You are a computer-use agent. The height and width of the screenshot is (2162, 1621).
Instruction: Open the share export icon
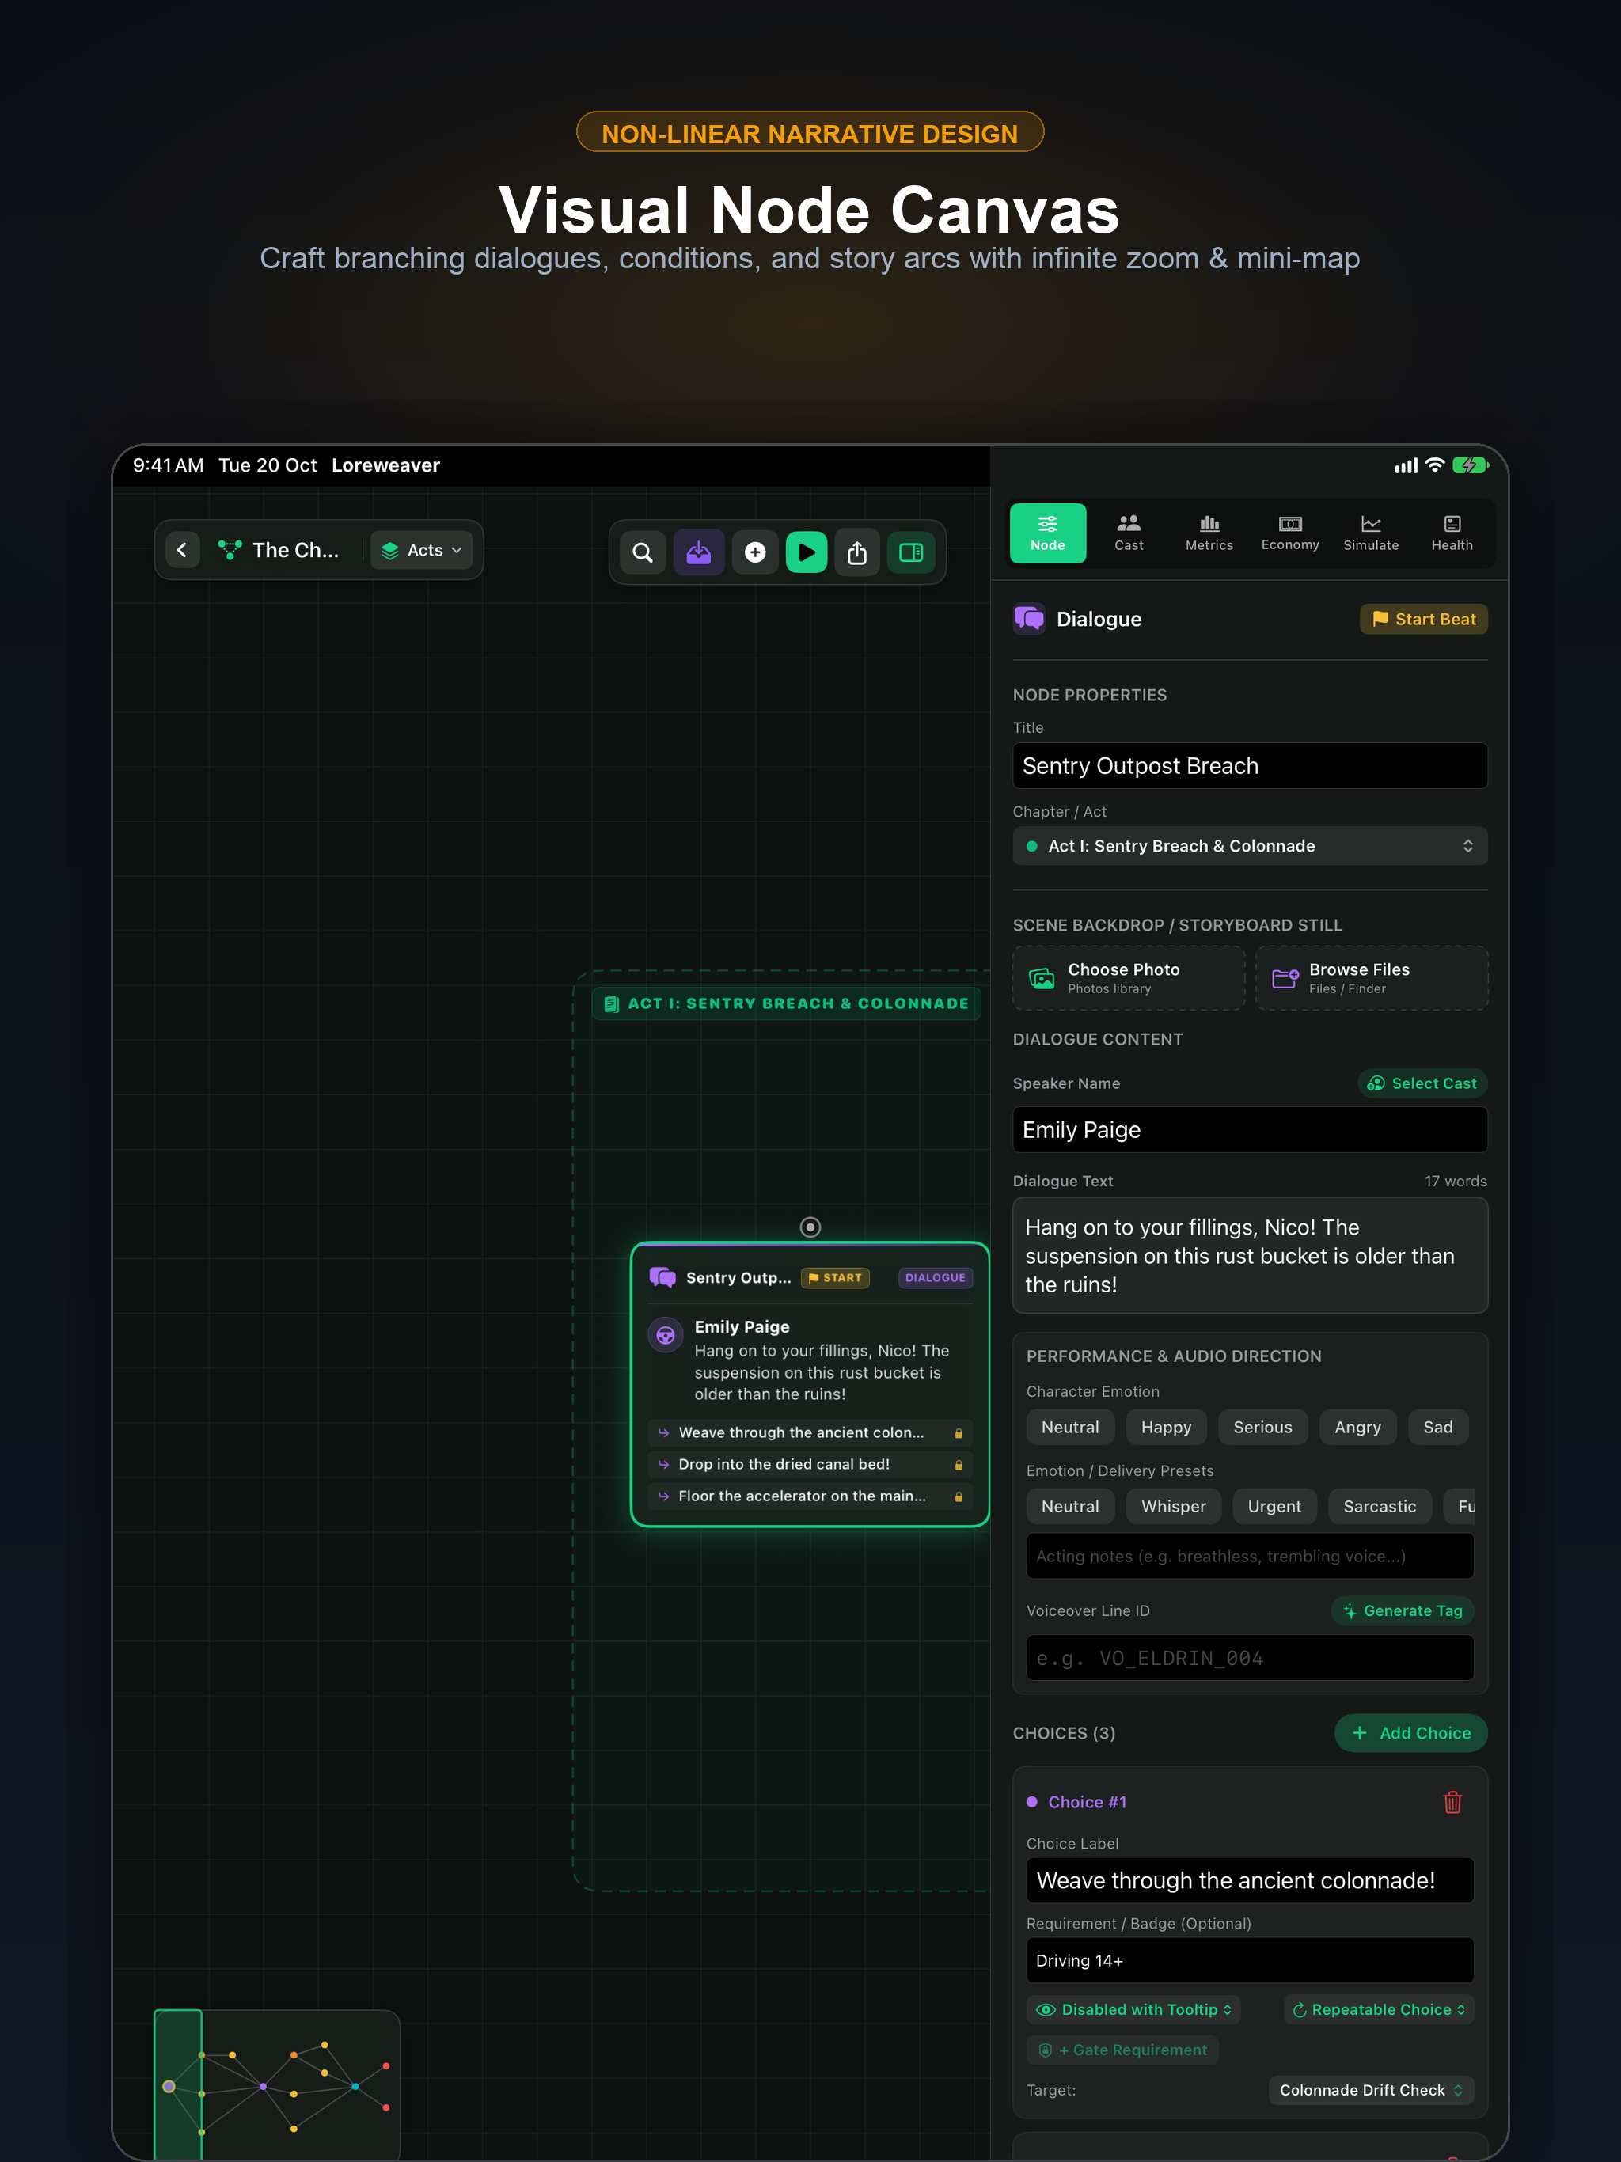pos(857,552)
